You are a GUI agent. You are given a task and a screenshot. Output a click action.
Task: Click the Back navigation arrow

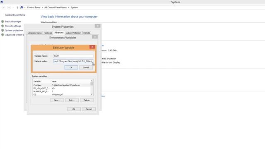(3, 7)
